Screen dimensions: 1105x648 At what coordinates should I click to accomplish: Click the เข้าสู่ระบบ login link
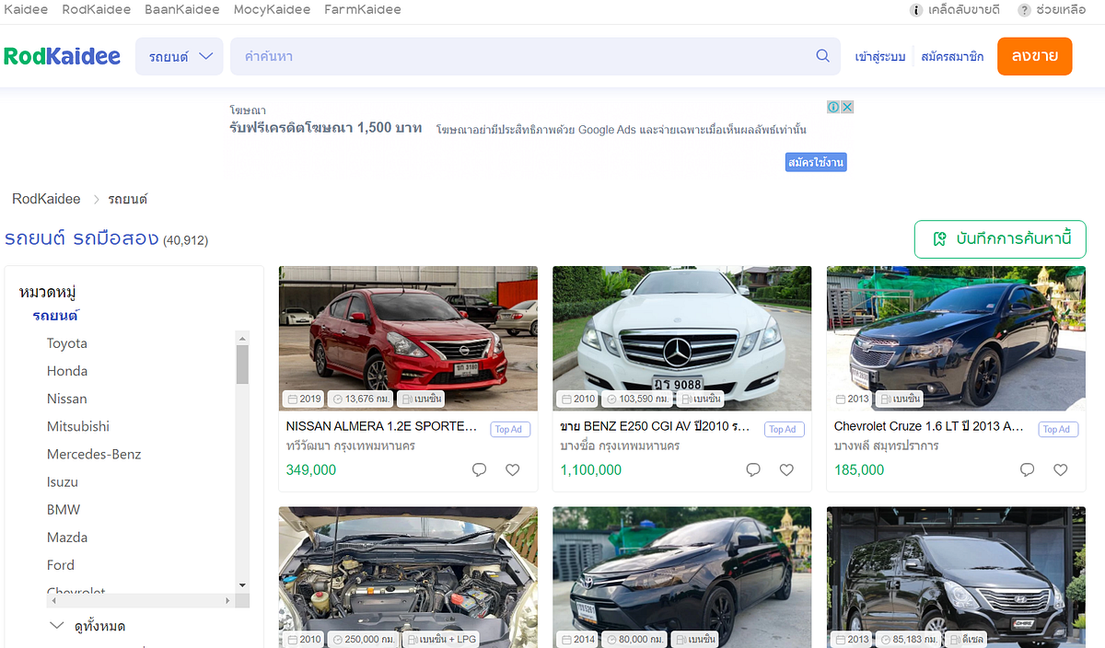coord(879,56)
